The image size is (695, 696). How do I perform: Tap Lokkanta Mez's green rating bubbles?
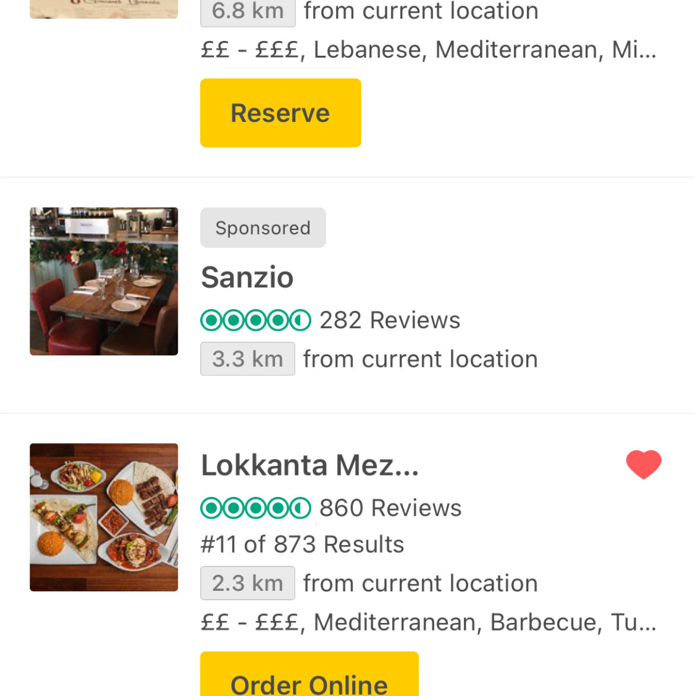(255, 508)
